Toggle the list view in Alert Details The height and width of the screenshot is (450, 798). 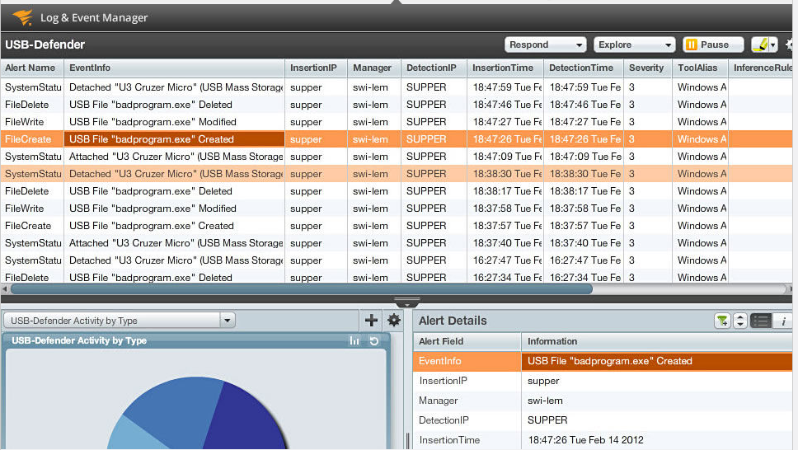point(761,321)
